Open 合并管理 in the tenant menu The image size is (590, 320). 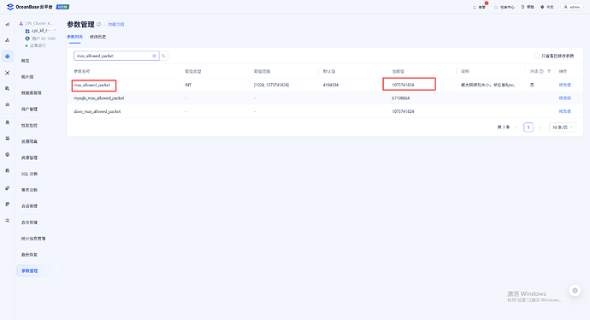point(29,222)
